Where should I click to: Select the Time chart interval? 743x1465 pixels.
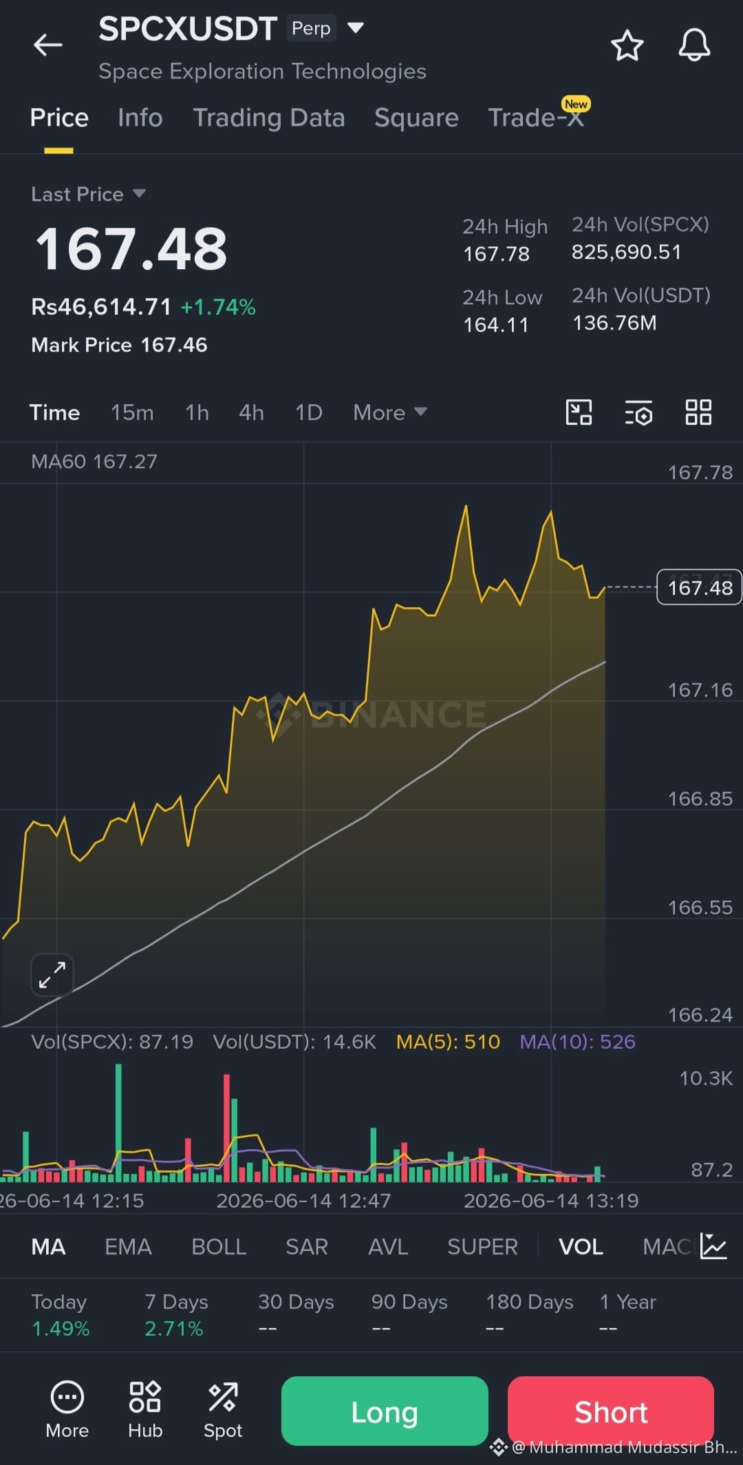(x=54, y=412)
